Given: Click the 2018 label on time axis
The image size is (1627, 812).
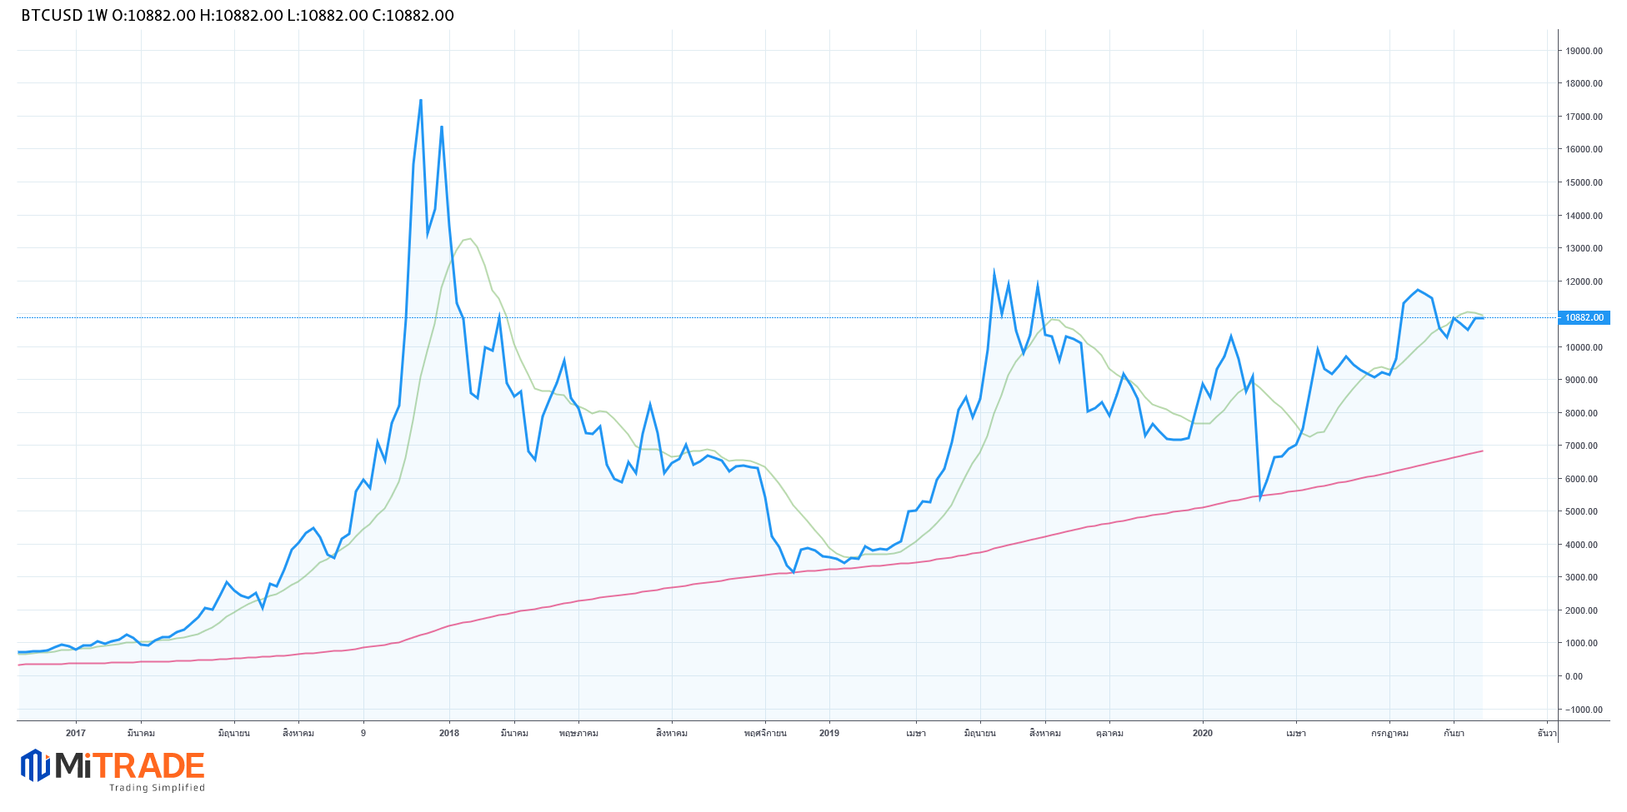Looking at the screenshot, I should pos(449,733).
